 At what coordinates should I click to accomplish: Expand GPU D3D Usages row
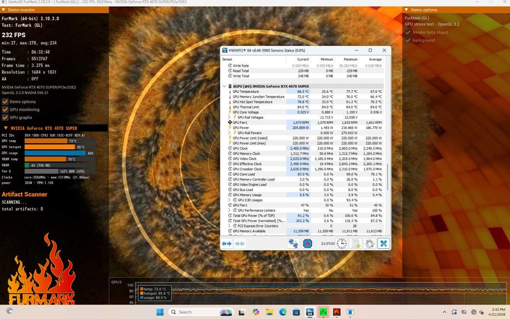(229, 200)
